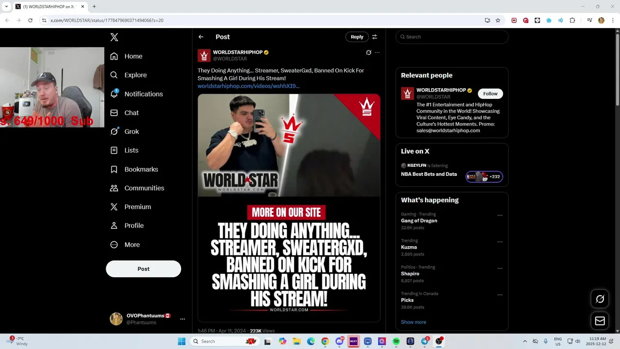This screenshot has height=349, width=620.
Task: Open the X logo home icon
Action: (114, 37)
